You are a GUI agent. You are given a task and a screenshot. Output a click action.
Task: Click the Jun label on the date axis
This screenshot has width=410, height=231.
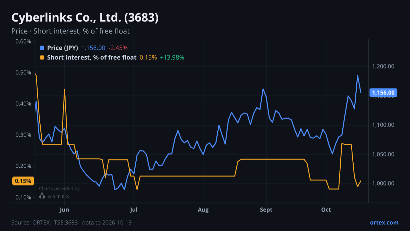point(65,210)
